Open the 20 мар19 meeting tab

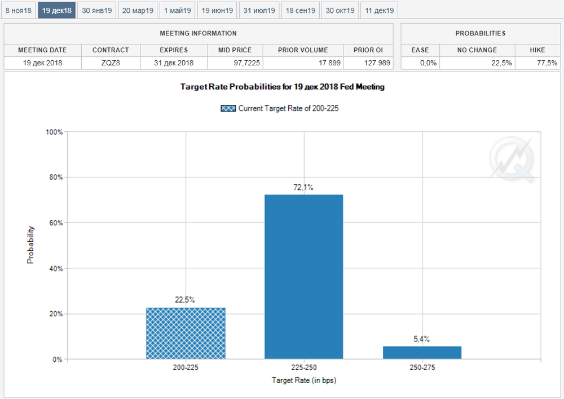coord(138,10)
